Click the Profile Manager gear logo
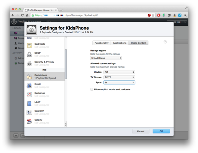 point(14,22)
